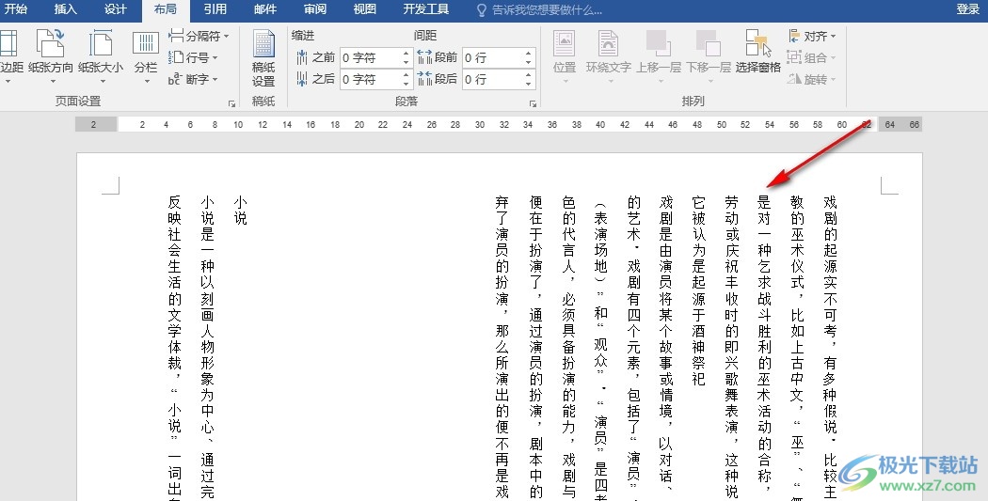The height and width of the screenshot is (501, 988).
Task: Increase the 之前 indent with up arrow
Action: pos(406,54)
